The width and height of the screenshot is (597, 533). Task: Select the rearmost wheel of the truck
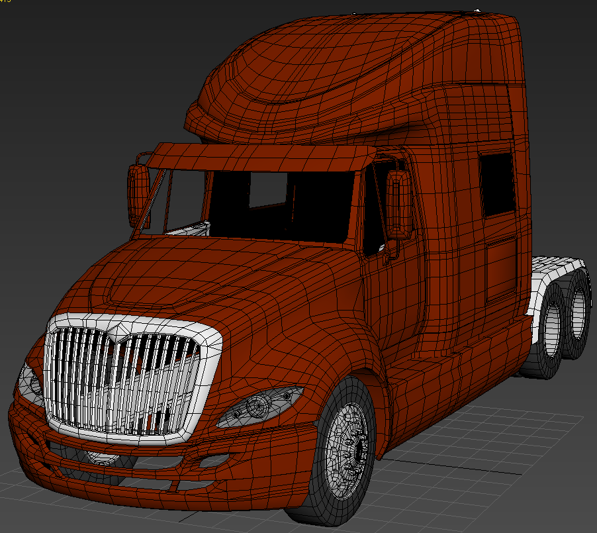pyautogui.click(x=577, y=313)
